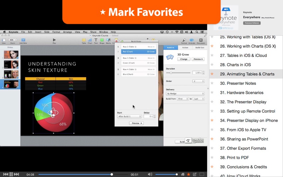
Task: Open the Zoom percentage dropdown
Action: pos(13,40)
